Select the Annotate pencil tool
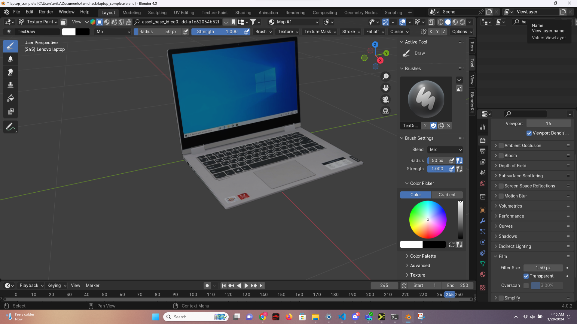Screen dimensions: 577x324 coord(11,127)
